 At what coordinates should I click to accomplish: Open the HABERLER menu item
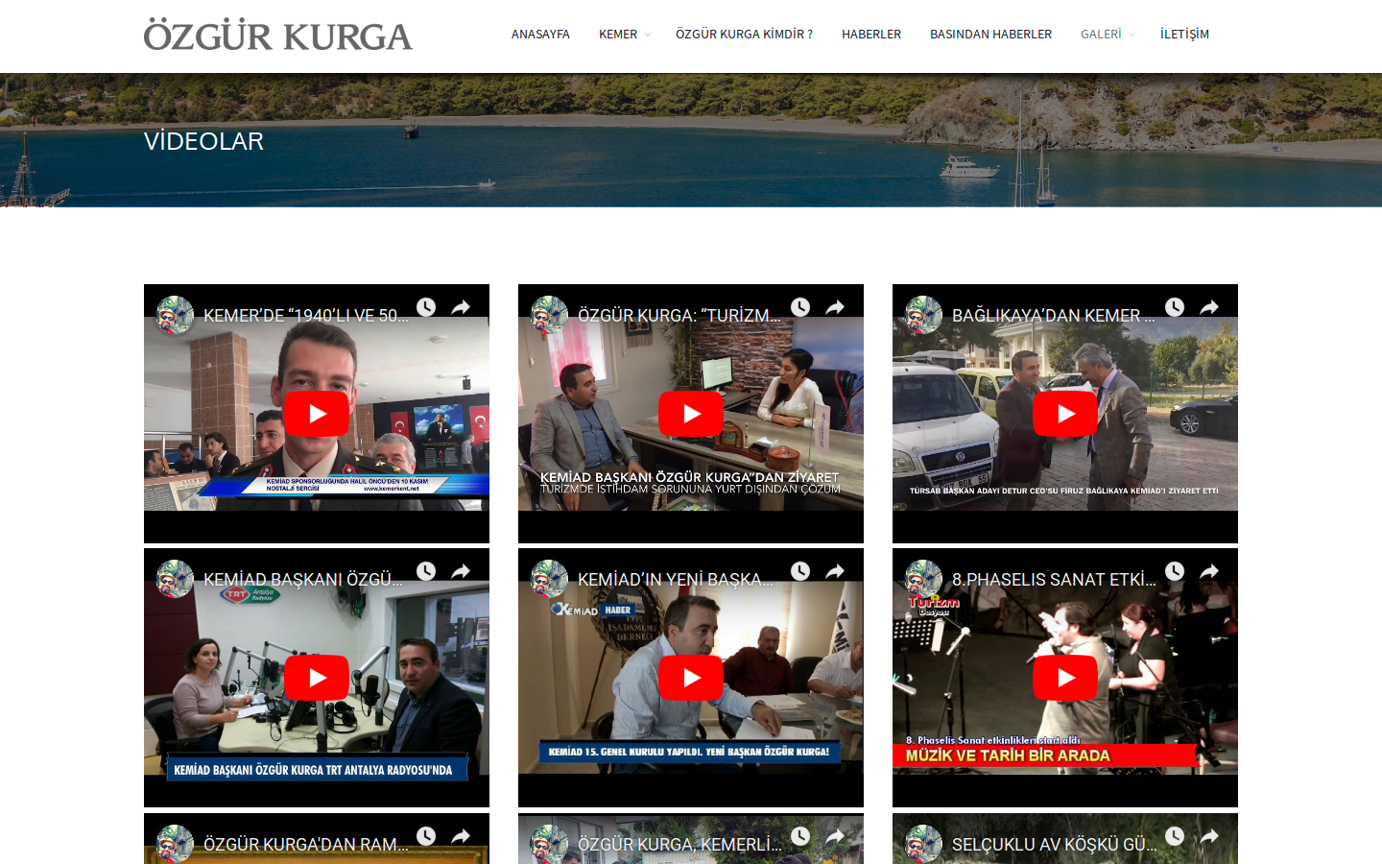point(871,35)
